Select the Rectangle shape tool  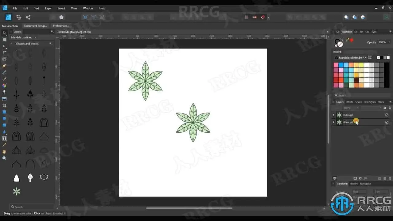click(x=4, y=112)
